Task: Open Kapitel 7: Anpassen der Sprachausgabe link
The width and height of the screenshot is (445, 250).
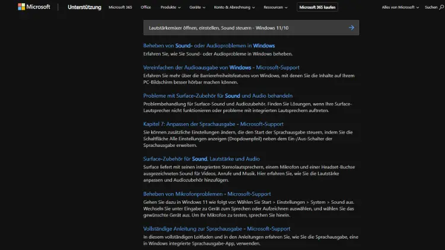Action: click(x=213, y=124)
